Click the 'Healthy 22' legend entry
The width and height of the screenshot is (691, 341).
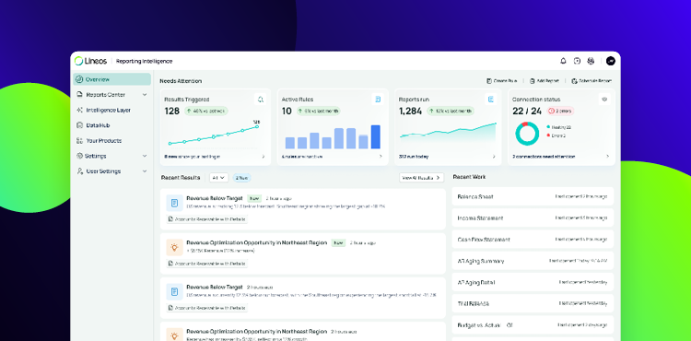pos(559,127)
